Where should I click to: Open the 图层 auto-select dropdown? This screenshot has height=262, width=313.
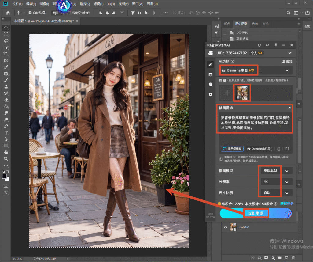click(x=57, y=13)
